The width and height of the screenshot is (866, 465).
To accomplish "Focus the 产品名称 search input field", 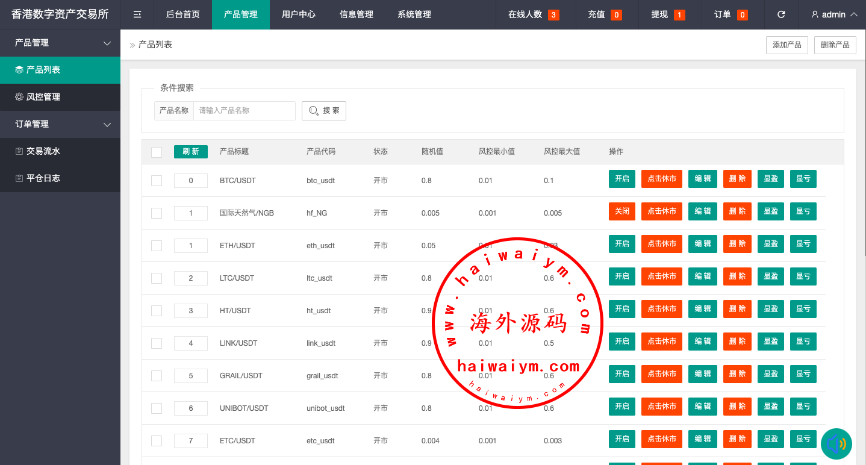I will [244, 111].
